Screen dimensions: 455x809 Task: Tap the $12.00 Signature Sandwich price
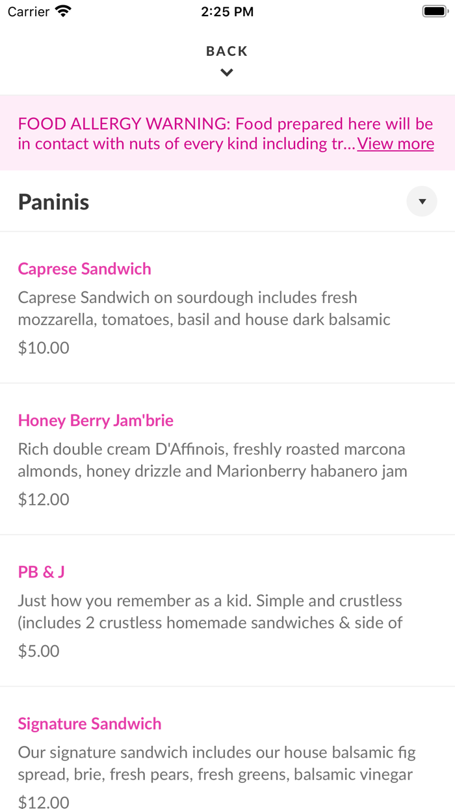(x=44, y=802)
